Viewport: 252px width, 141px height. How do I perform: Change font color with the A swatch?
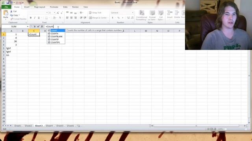tap(60, 18)
